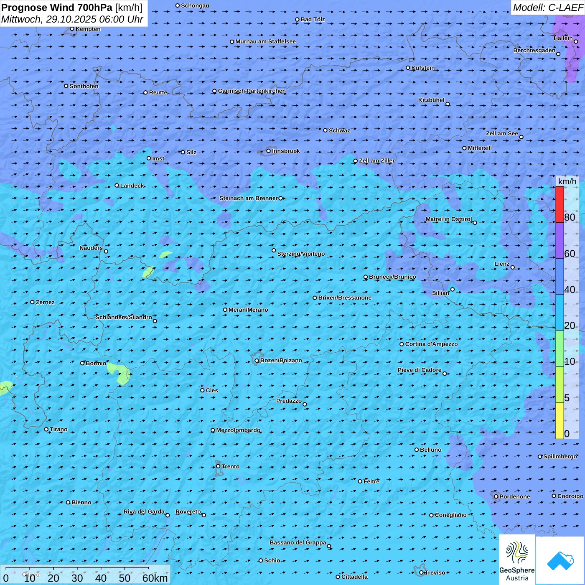Viewport: 585px width, 585px height.
Task: Click the green 10-20 legend segment
Action: tap(560, 349)
